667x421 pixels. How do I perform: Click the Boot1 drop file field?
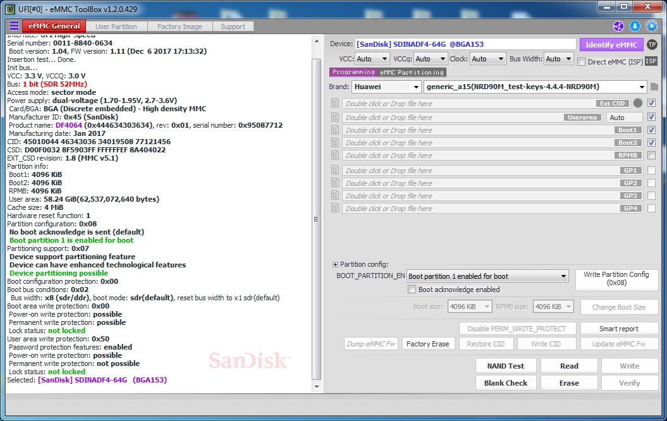tap(493, 130)
